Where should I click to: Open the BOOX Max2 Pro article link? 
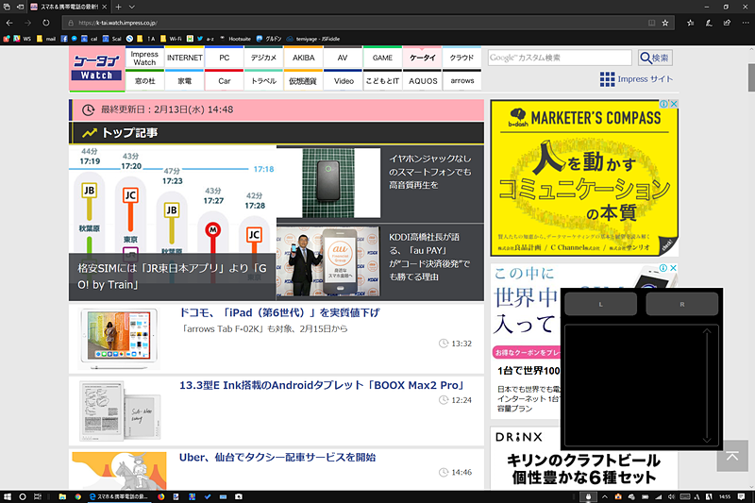[x=322, y=385]
